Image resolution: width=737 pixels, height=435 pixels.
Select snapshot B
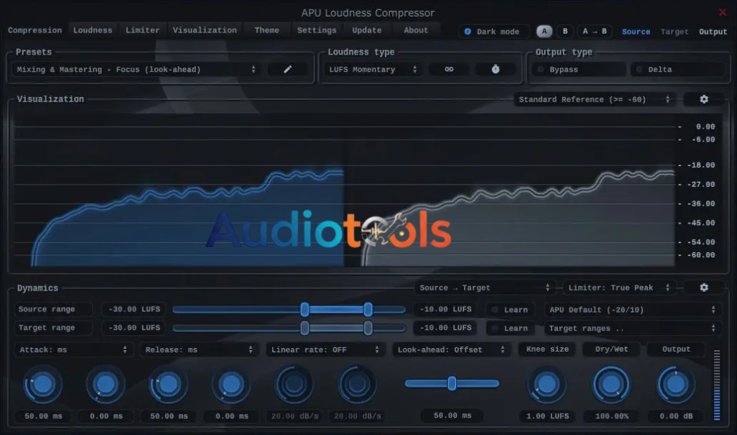click(x=564, y=31)
